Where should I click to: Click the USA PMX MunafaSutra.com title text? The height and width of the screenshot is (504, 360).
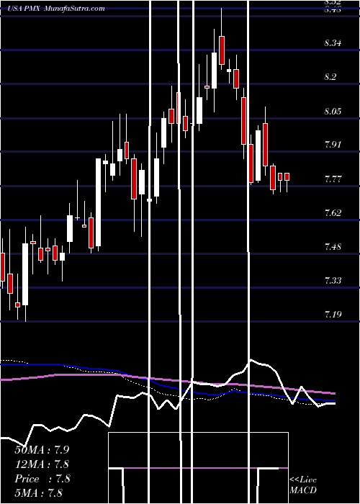(56, 9)
